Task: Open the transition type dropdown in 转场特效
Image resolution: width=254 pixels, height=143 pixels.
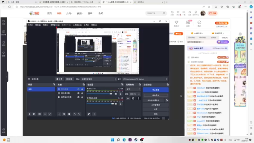Action: coord(133,89)
